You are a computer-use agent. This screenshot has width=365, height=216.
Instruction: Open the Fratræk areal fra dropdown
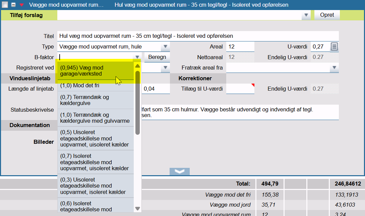coord(334,68)
